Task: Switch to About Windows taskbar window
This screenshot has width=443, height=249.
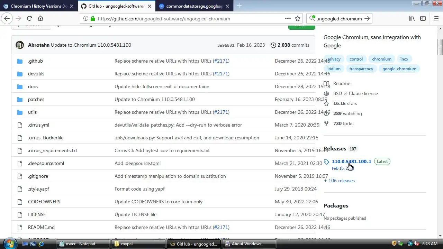Action: click(249, 244)
